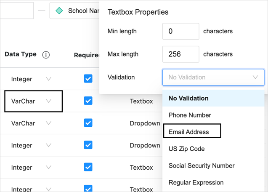Toggle Required checkbox in the first Integer row

[88, 79]
